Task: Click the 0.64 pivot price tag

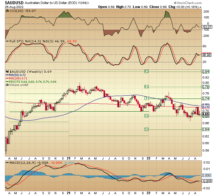Action: click(205, 129)
